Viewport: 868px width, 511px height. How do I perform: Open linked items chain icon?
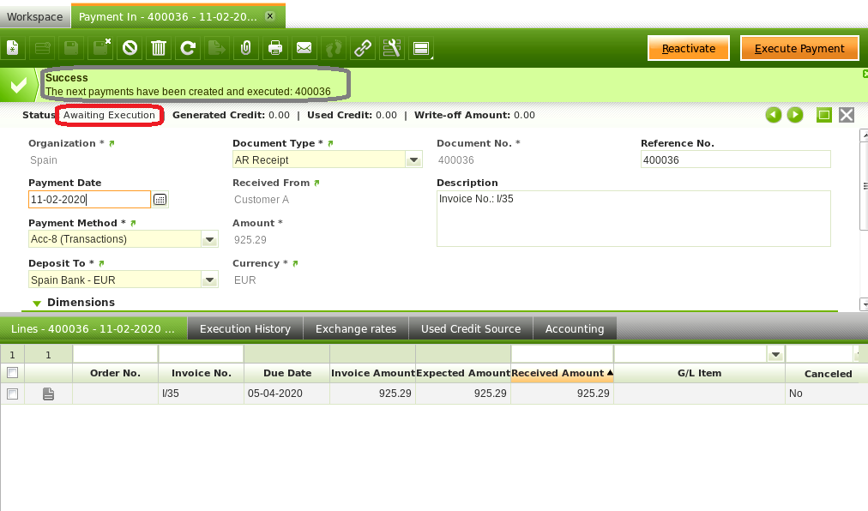[x=363, y=48]
